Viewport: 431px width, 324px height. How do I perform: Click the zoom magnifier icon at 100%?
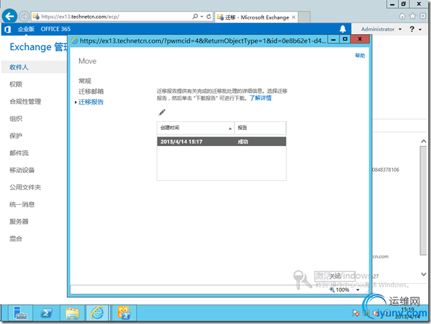(332, 290)
